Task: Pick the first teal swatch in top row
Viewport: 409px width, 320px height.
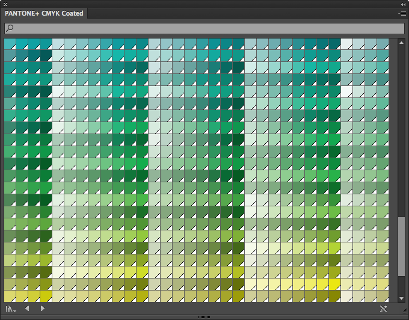Action: click(x=10, y=44)
